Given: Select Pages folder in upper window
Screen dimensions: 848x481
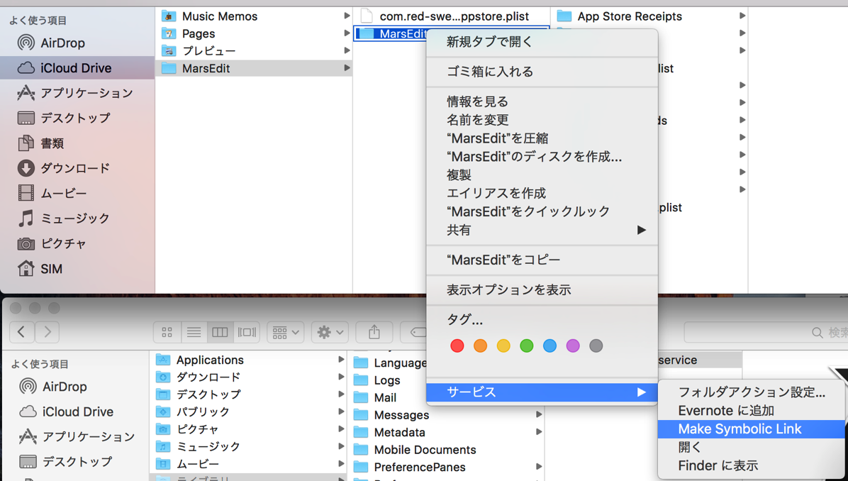Looking at the screenshot, I should pos(254,33).
